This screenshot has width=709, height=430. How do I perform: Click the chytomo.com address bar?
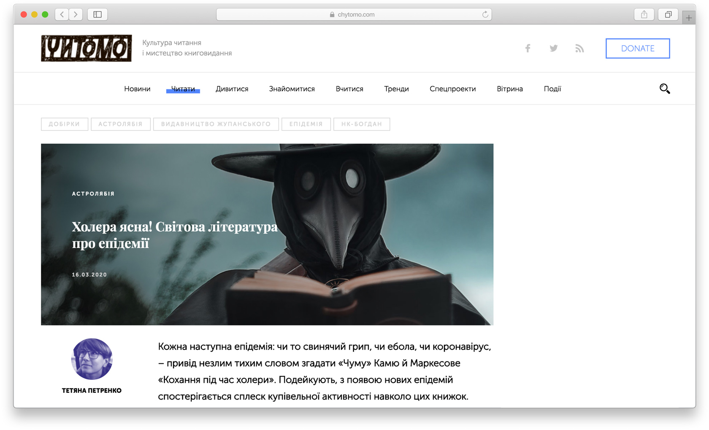pyautogui.click(x=354, y=14)
